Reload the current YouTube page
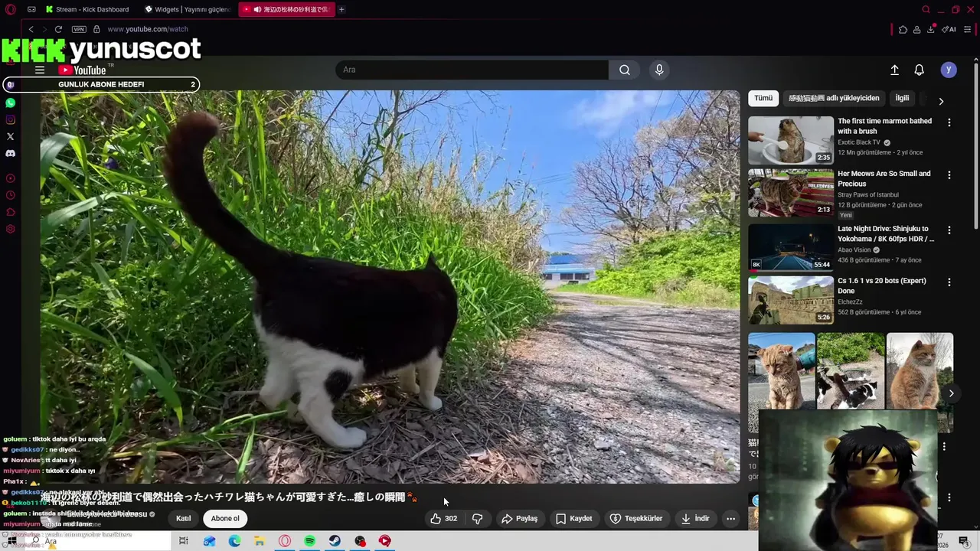 (58, 29)
